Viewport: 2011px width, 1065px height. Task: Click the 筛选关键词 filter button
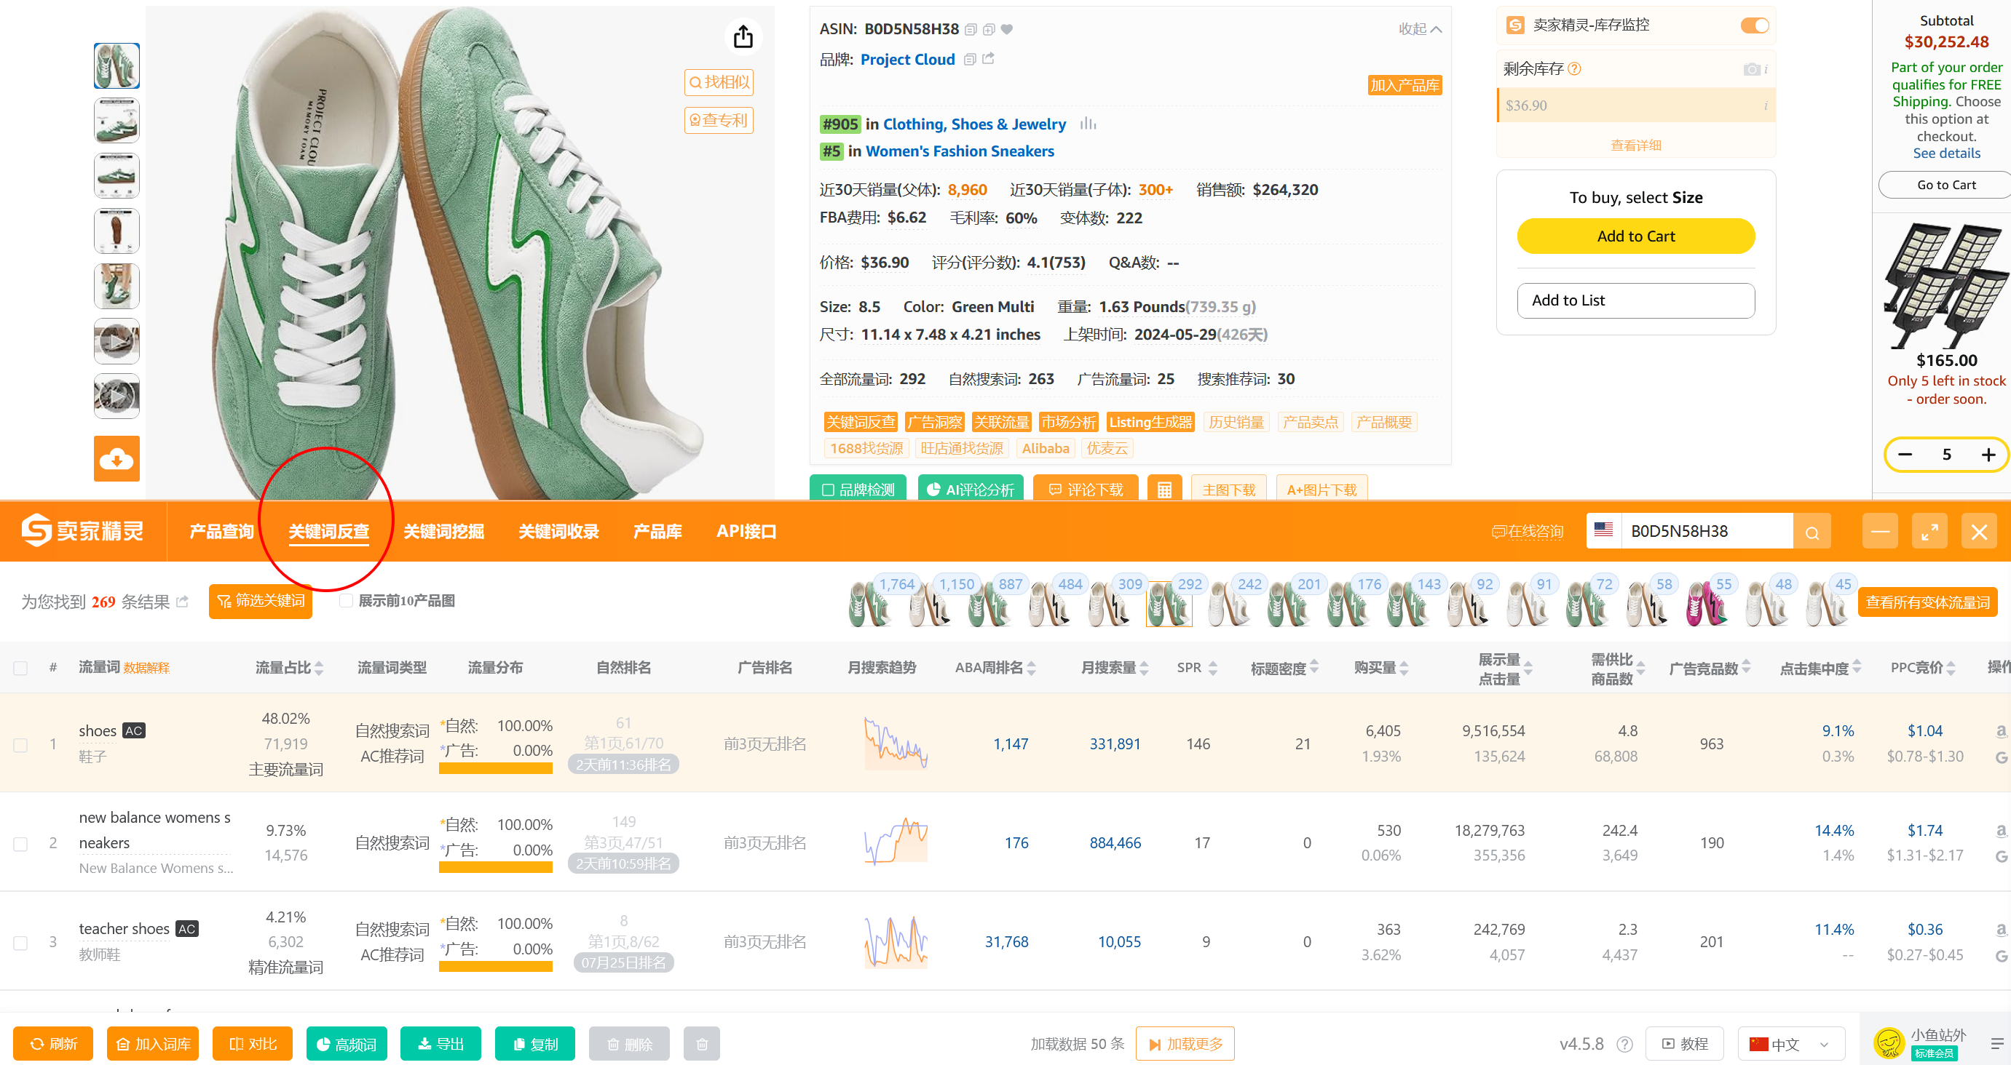[261, 601]
